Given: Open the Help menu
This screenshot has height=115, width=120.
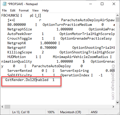Looking at the screenshot, I should pos(45,10).
